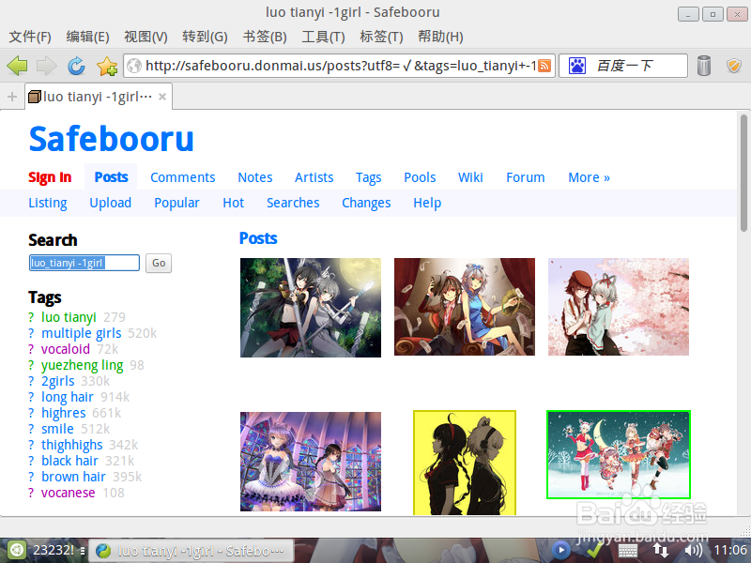
Task: Click the shield security icon in the toolbar
Action: click(x=734, y=66)
